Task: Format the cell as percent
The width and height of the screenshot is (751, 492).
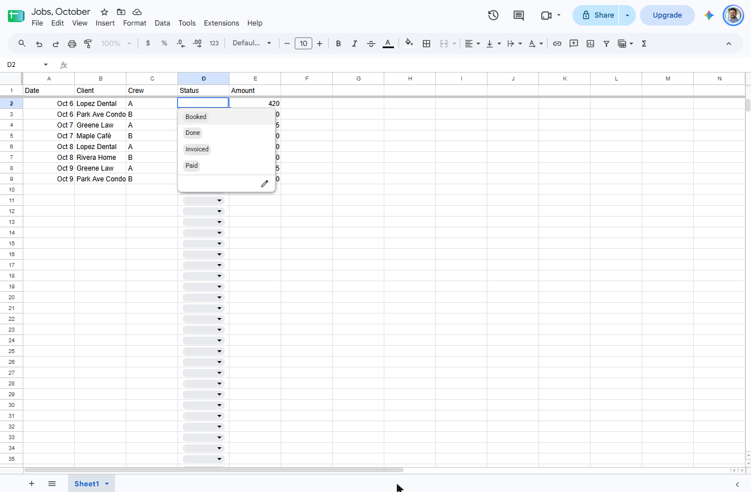Action: point(164,44)
